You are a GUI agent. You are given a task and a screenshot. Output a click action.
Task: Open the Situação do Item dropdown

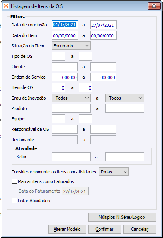coord(71,46)
